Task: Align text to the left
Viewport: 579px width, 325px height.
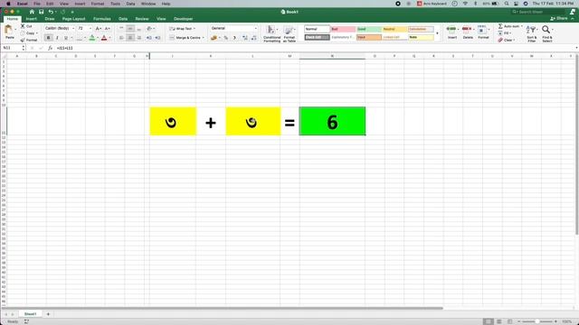Action: coord(121,38)
